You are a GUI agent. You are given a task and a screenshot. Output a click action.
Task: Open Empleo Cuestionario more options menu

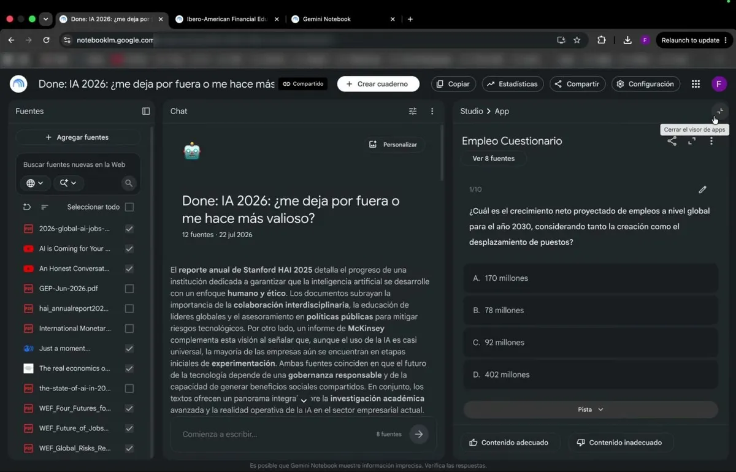[711, 141]
